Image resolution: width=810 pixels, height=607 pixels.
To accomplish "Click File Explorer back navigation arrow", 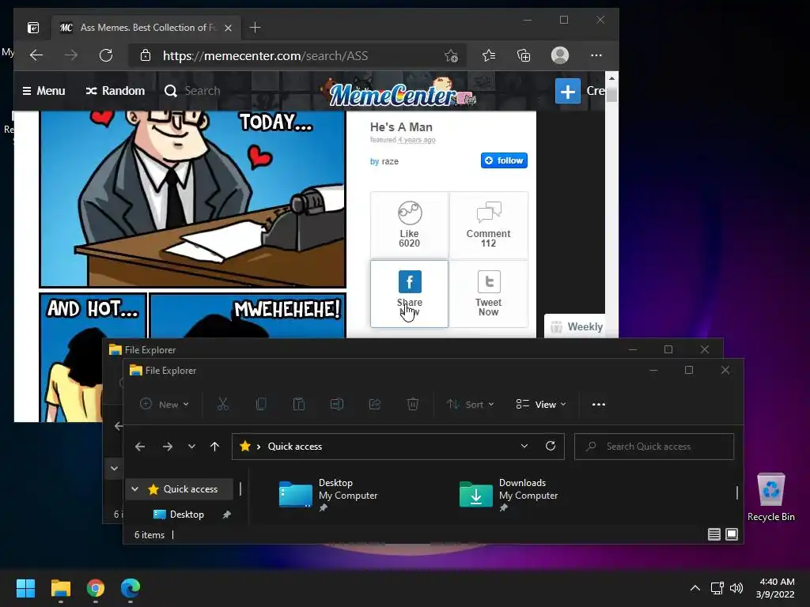I will (x=140, y=447).
